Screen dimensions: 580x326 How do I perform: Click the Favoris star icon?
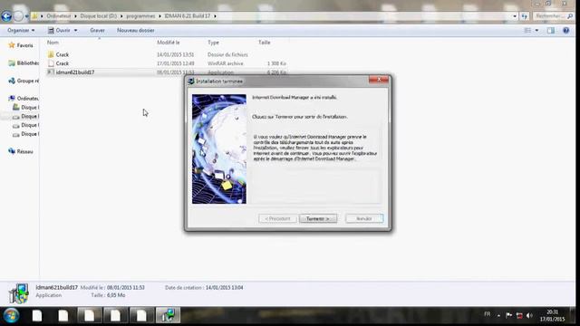click(12, 45)
